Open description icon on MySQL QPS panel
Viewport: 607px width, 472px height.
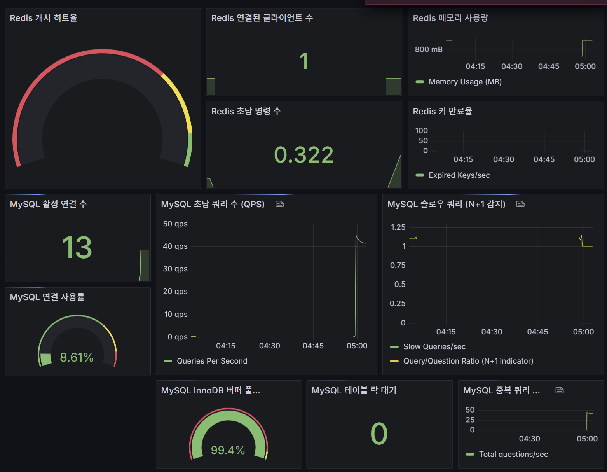click(x=279, y=204)
